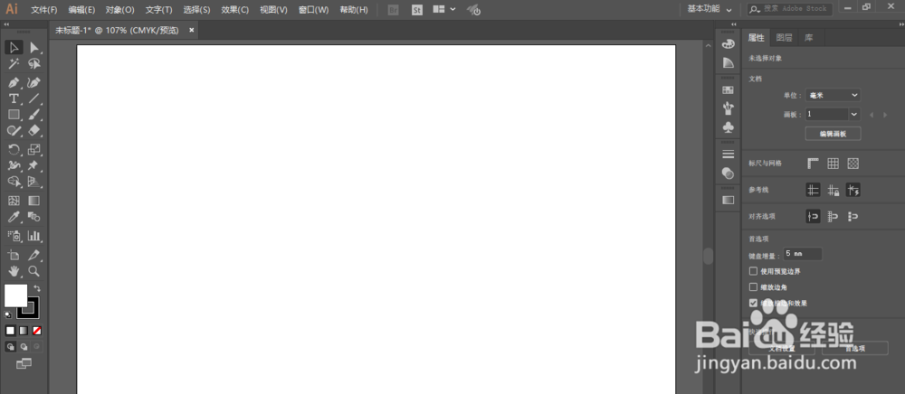The height and width of the screenshot is (394, 905).
Task: Open the Color panel palette icon
Action: coord(729,44)
